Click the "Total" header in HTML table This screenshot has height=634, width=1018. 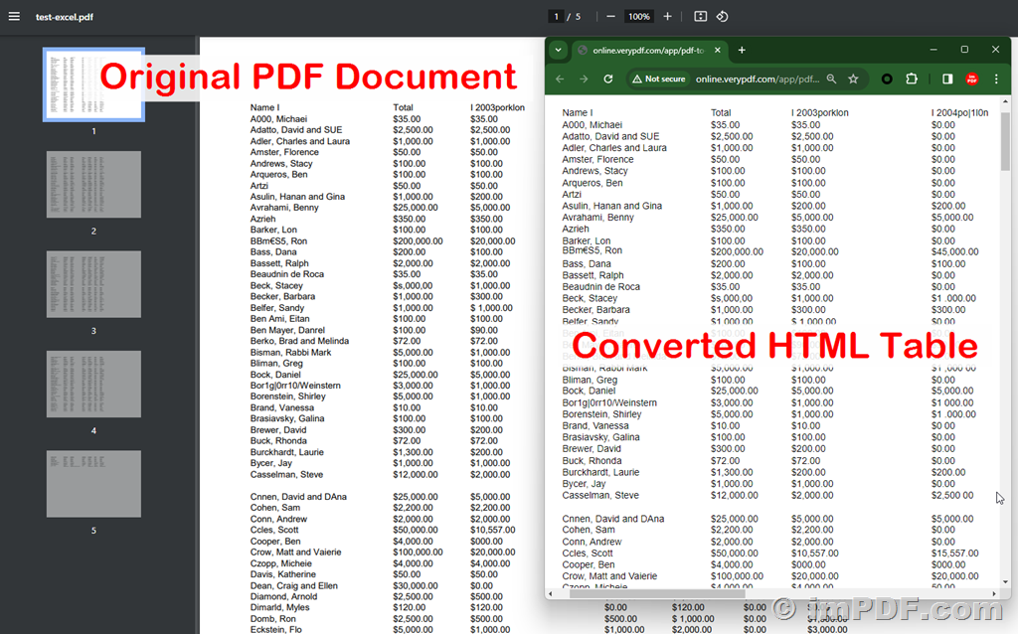[x=721, y=113]
